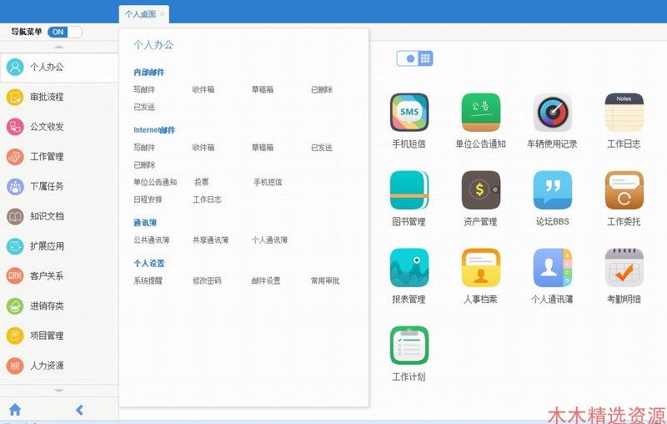Go home via the house icon
This screenshot has height=424, width=667.
[15, 410]
